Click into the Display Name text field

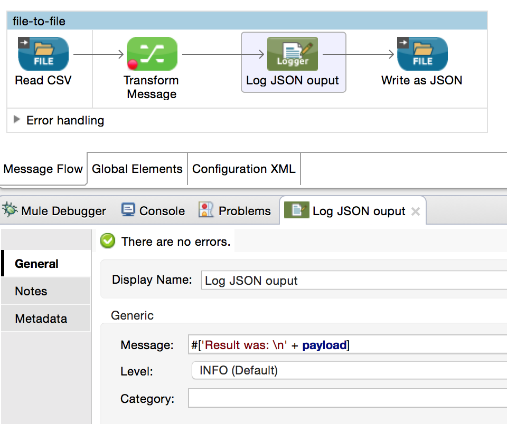(354, 281)
